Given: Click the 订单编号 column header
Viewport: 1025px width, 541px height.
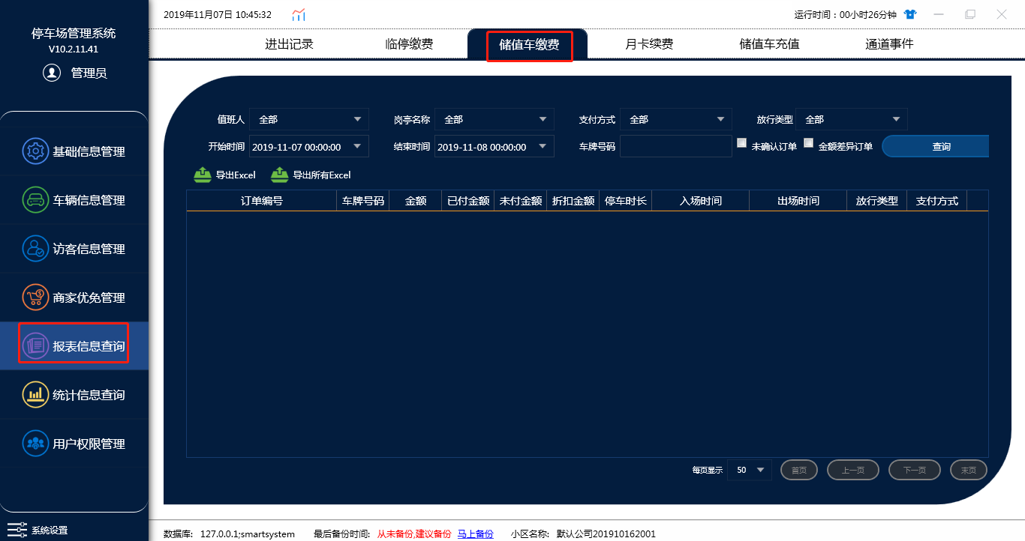Looking at the screenshot, I should point(261,201).
